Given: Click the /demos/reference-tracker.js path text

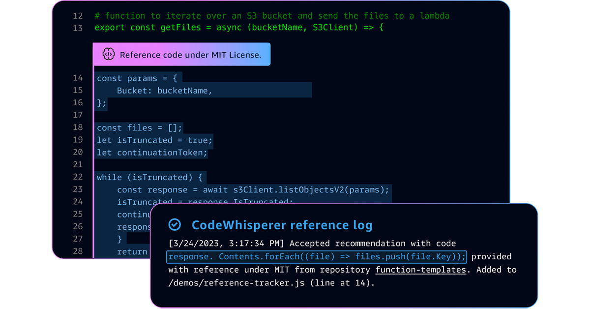Looking at the screenshot, I should tap(236, 283).
